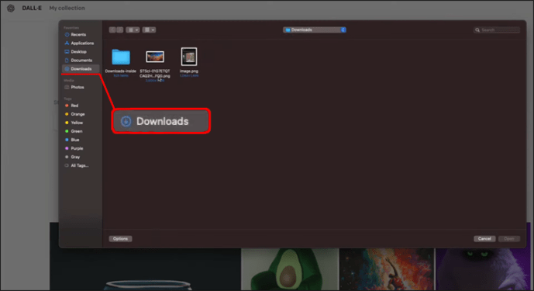
Task: Select the image.png file
Action: tap(189, 62)
